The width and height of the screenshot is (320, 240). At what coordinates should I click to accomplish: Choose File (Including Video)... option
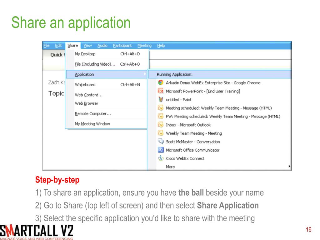point(107,64)
